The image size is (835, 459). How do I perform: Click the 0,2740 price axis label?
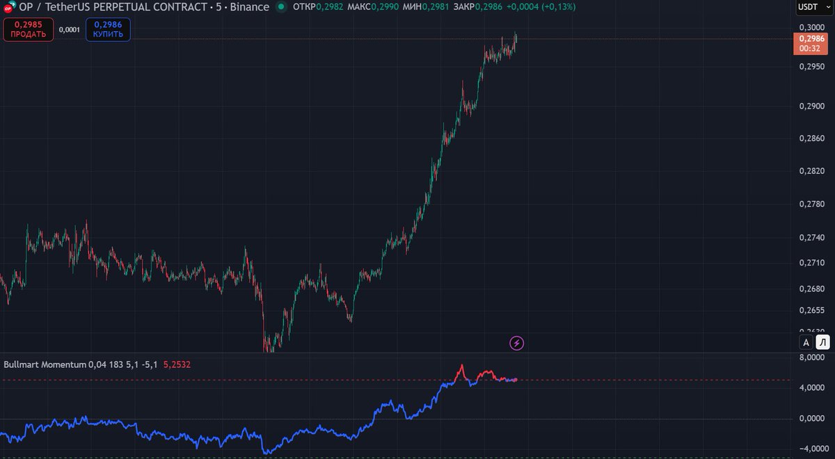point(812,238)
